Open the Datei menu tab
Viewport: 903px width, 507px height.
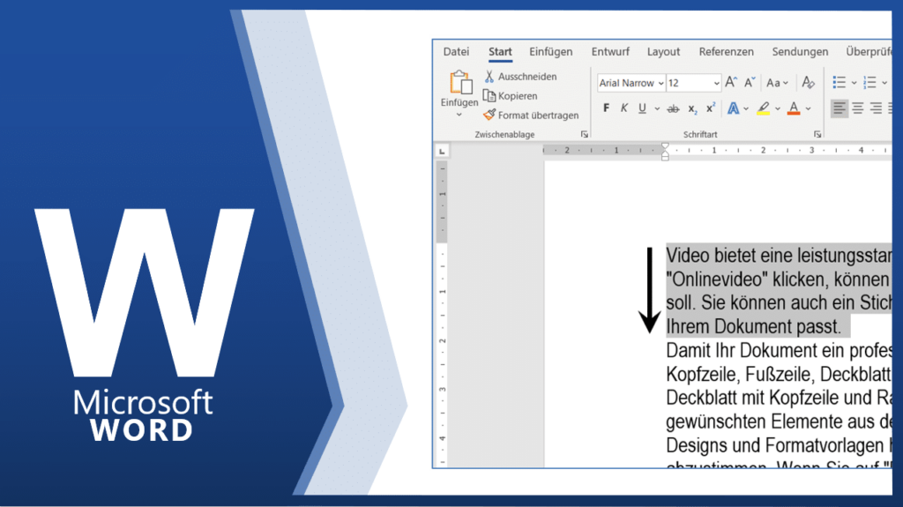(x=456, y=52)
